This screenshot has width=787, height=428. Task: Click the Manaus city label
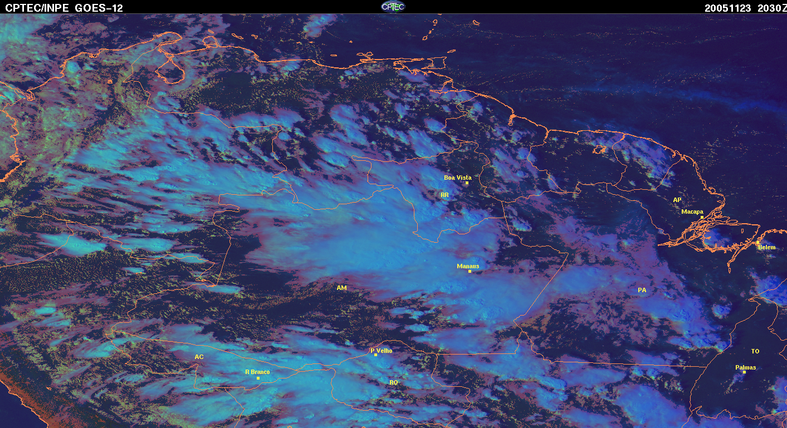468,266
